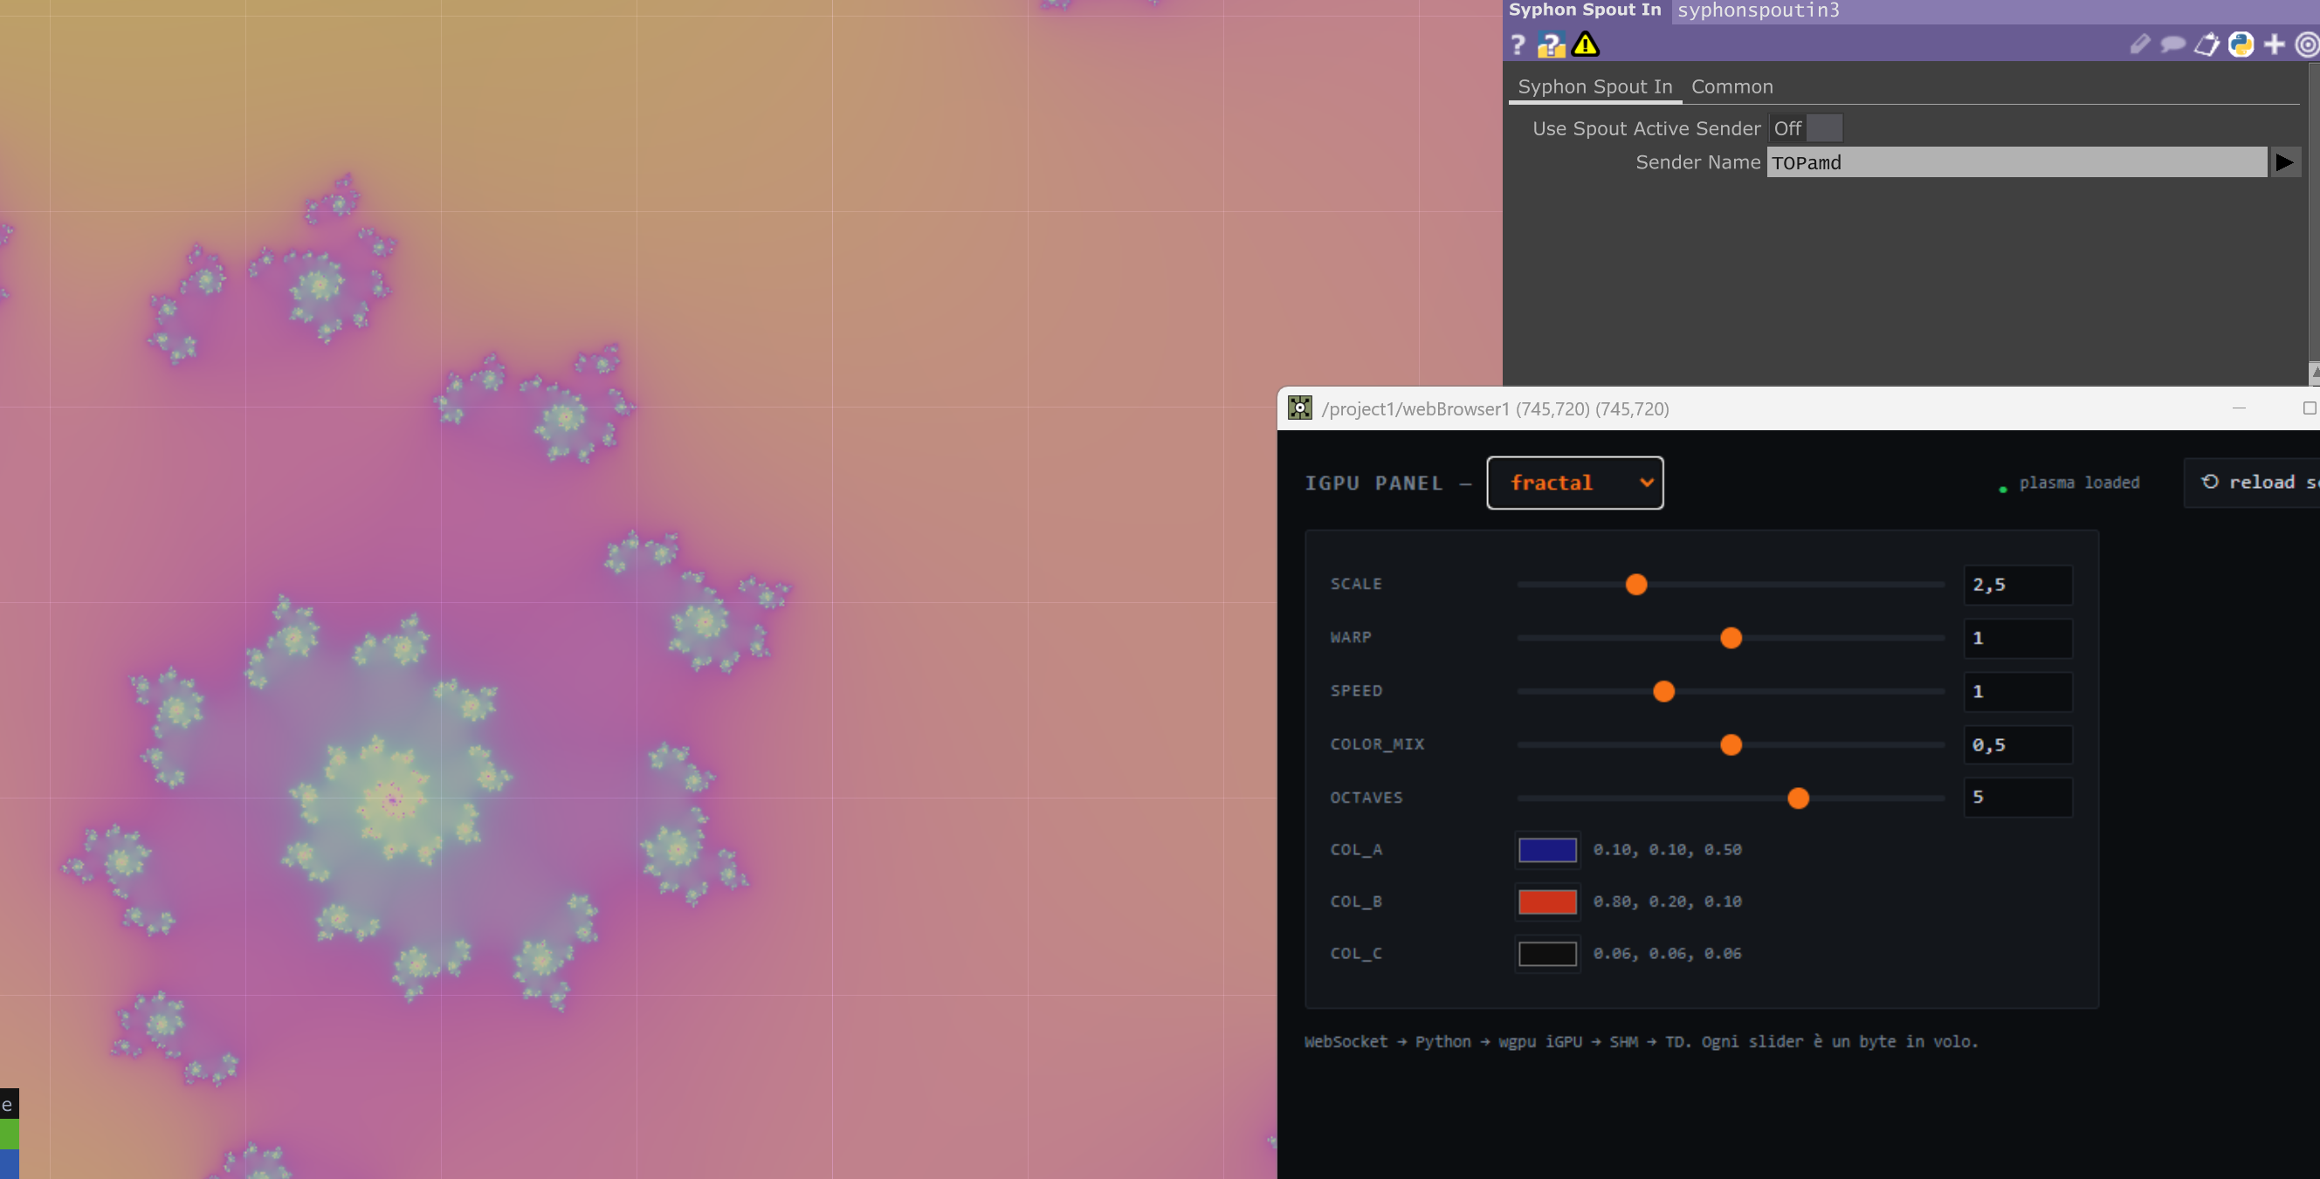
Task: Open the comment speech bubble icon
Action: 2172,45
